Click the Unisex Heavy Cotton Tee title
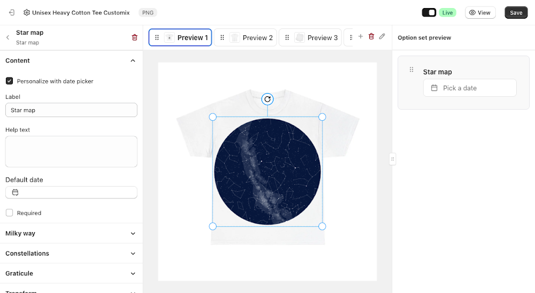The width and height of the screenshot is (535, 293). pos(81,13)
